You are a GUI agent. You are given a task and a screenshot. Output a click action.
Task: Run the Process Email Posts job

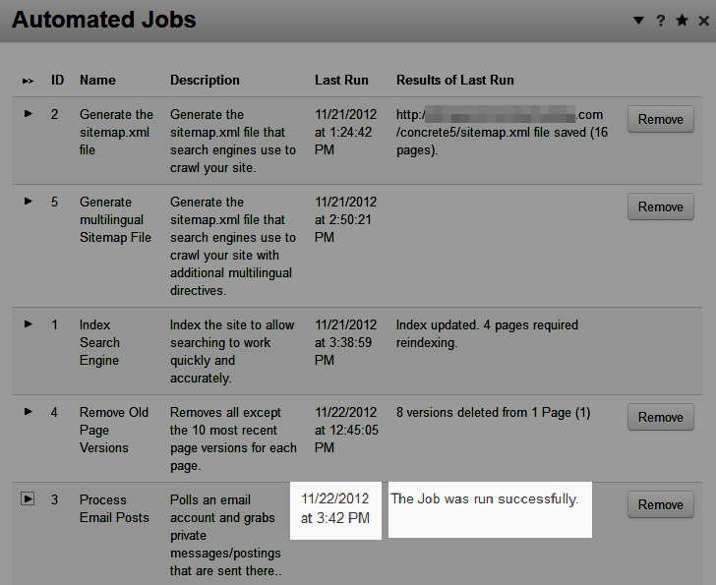click(x=29, y=499)
